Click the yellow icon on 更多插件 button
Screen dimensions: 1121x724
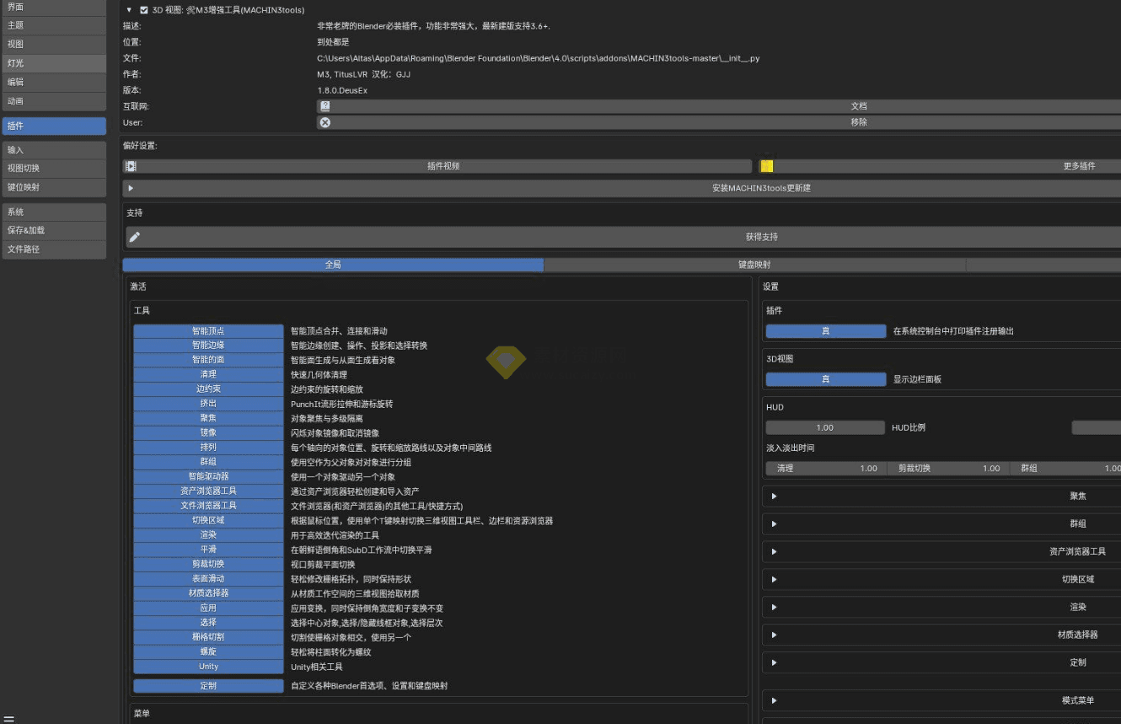point(766,166)
